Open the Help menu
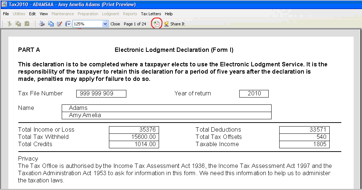This screenshot has height=190, width=362. click(x=168, y=14)
